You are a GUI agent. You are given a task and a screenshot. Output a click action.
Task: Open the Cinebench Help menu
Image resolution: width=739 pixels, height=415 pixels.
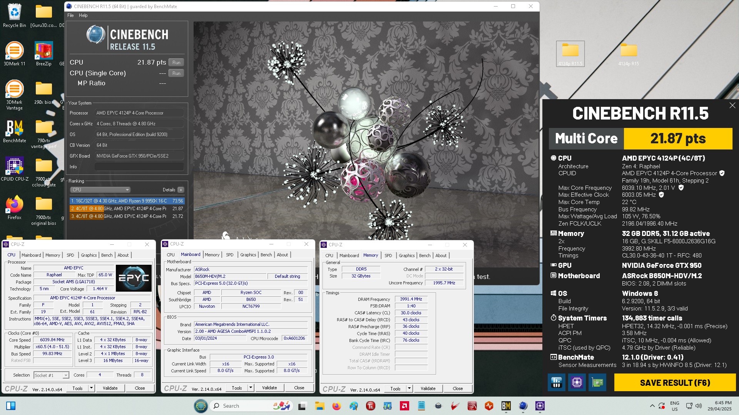coord(83,15)
